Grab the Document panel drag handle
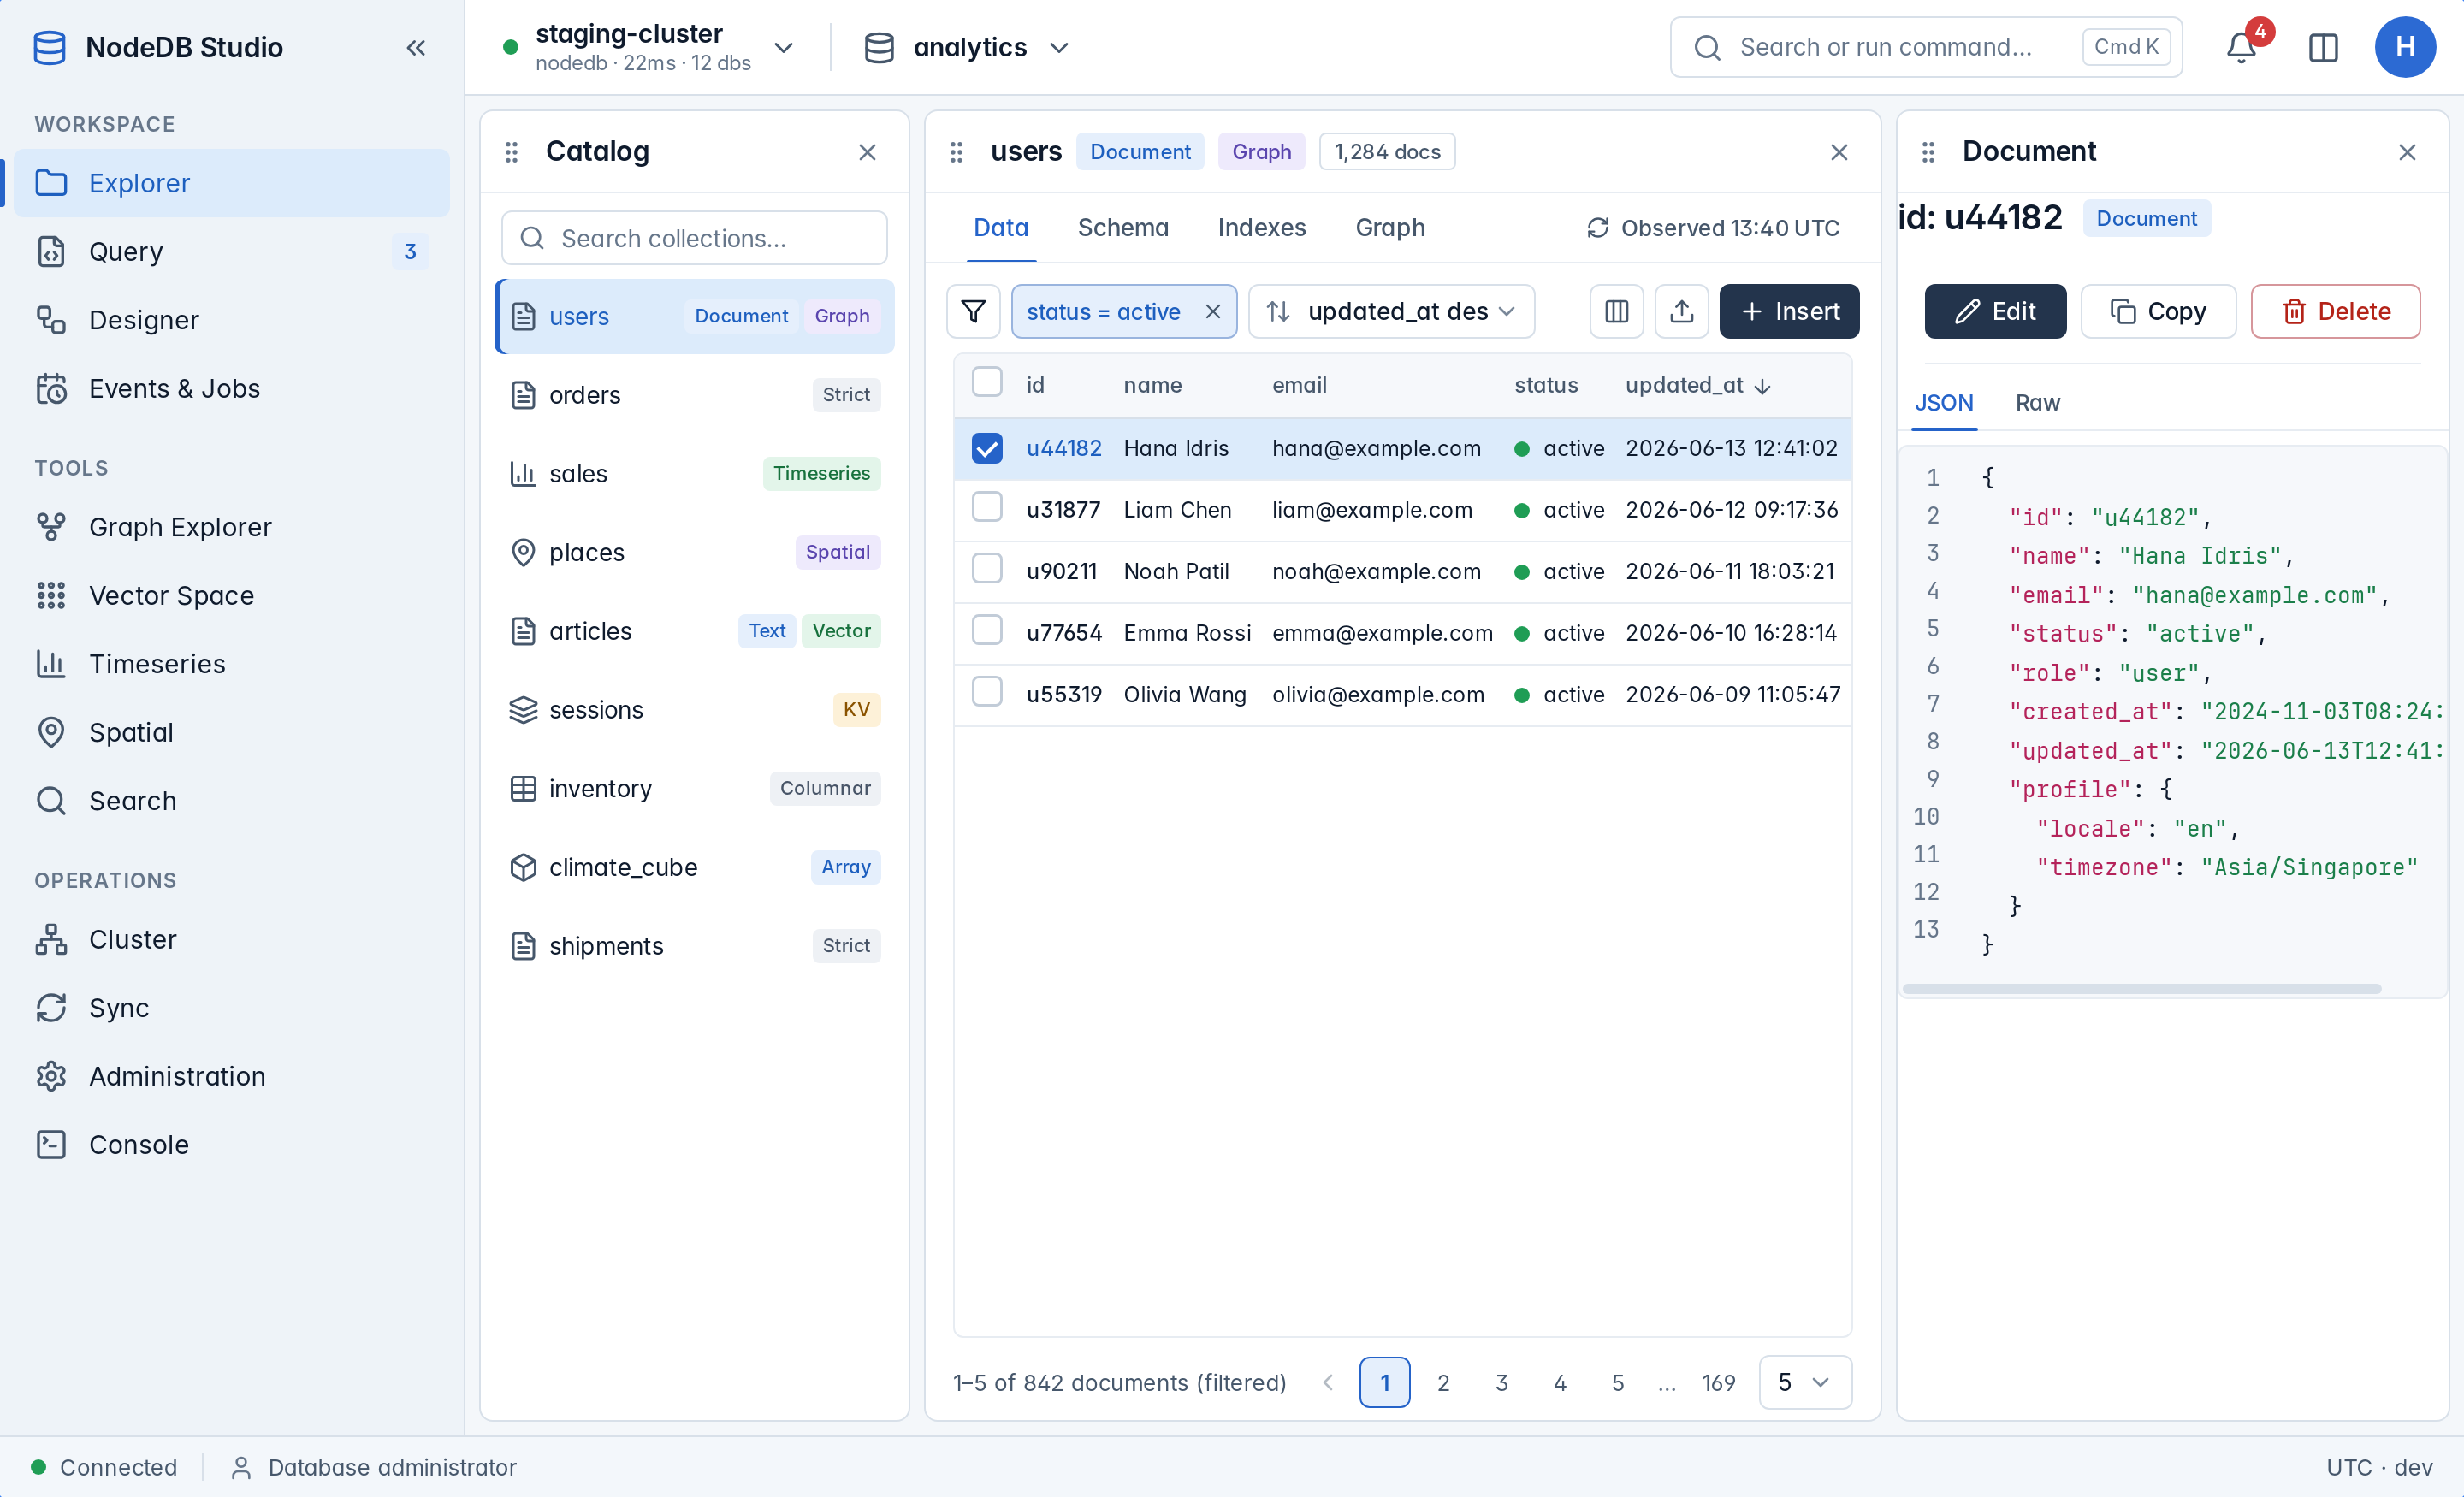The image size is (2464, 1497). [1928, 152]
